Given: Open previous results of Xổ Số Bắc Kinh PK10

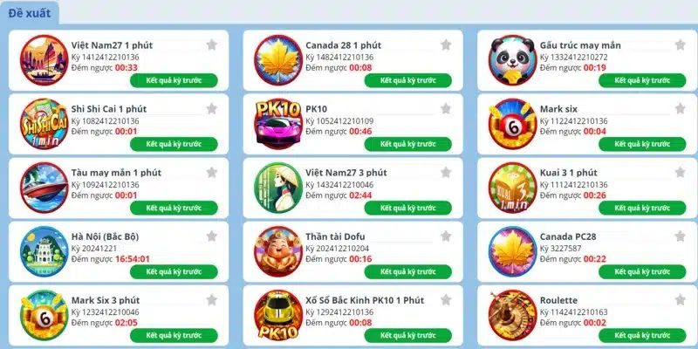Looking at the screenshot, I should click(408, 335).
